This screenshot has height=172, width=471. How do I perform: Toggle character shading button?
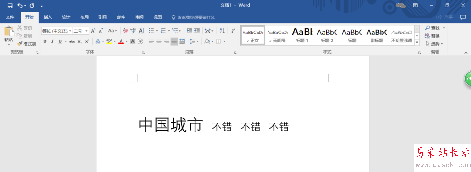point(132,41)
